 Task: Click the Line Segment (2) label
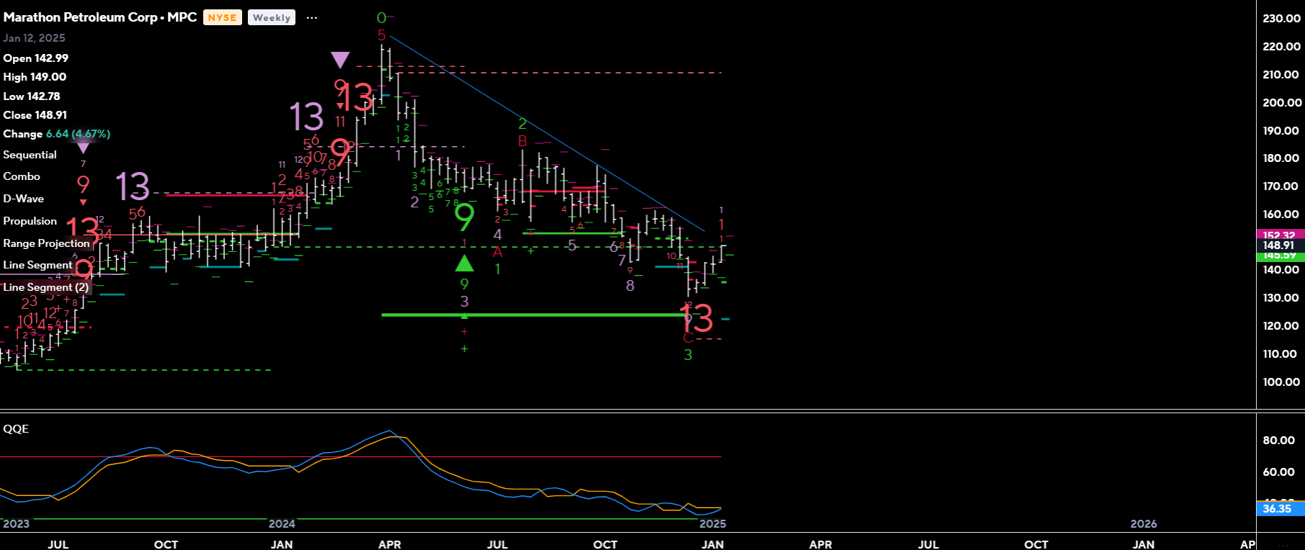pos(45,287)
